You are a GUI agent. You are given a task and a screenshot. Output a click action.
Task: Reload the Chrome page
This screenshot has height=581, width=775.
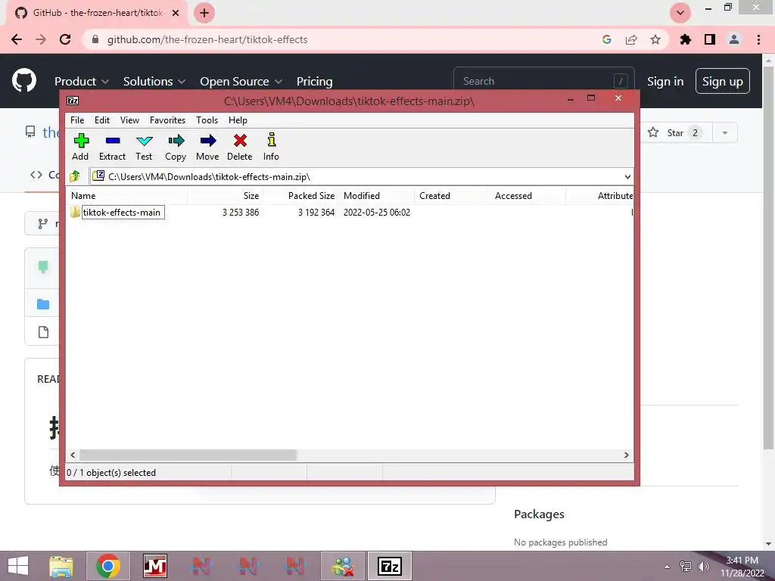coord(65,39)
